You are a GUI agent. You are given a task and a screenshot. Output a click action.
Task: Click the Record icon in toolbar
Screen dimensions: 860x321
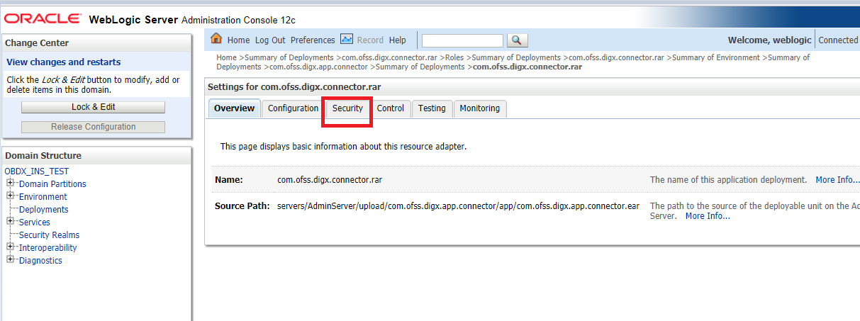pyautogui.click(x=347, y=39)
